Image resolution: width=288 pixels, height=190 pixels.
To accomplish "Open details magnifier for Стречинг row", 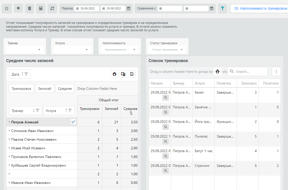I will (165, 171).
